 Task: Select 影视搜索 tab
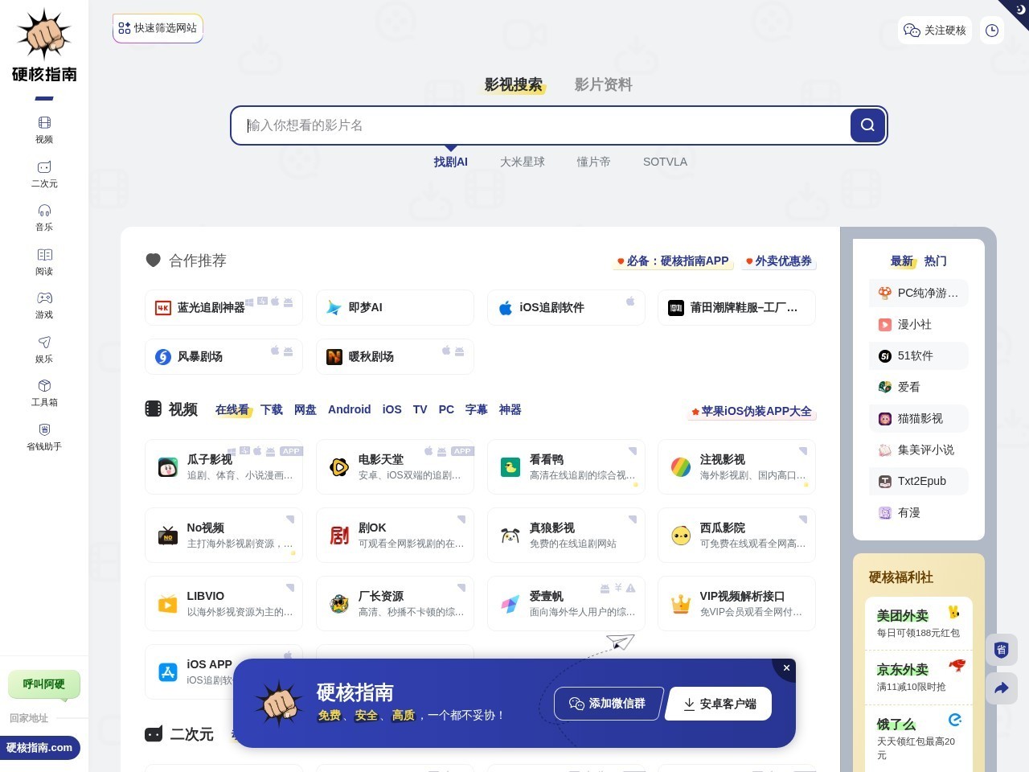tap(514, 85)
